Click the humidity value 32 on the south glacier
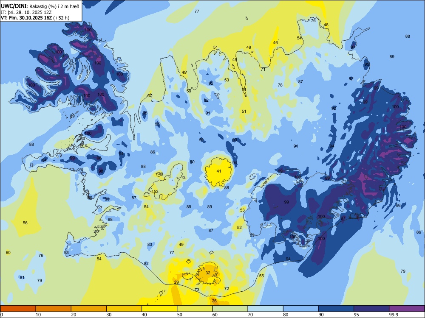This screenshot has height=318, width=425. click(208, 273)
